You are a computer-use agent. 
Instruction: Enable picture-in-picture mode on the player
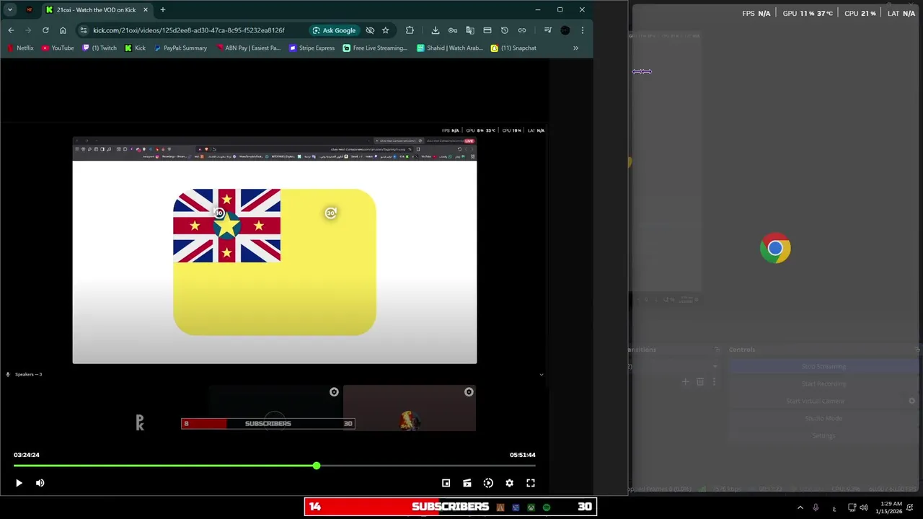coord(446,483)
